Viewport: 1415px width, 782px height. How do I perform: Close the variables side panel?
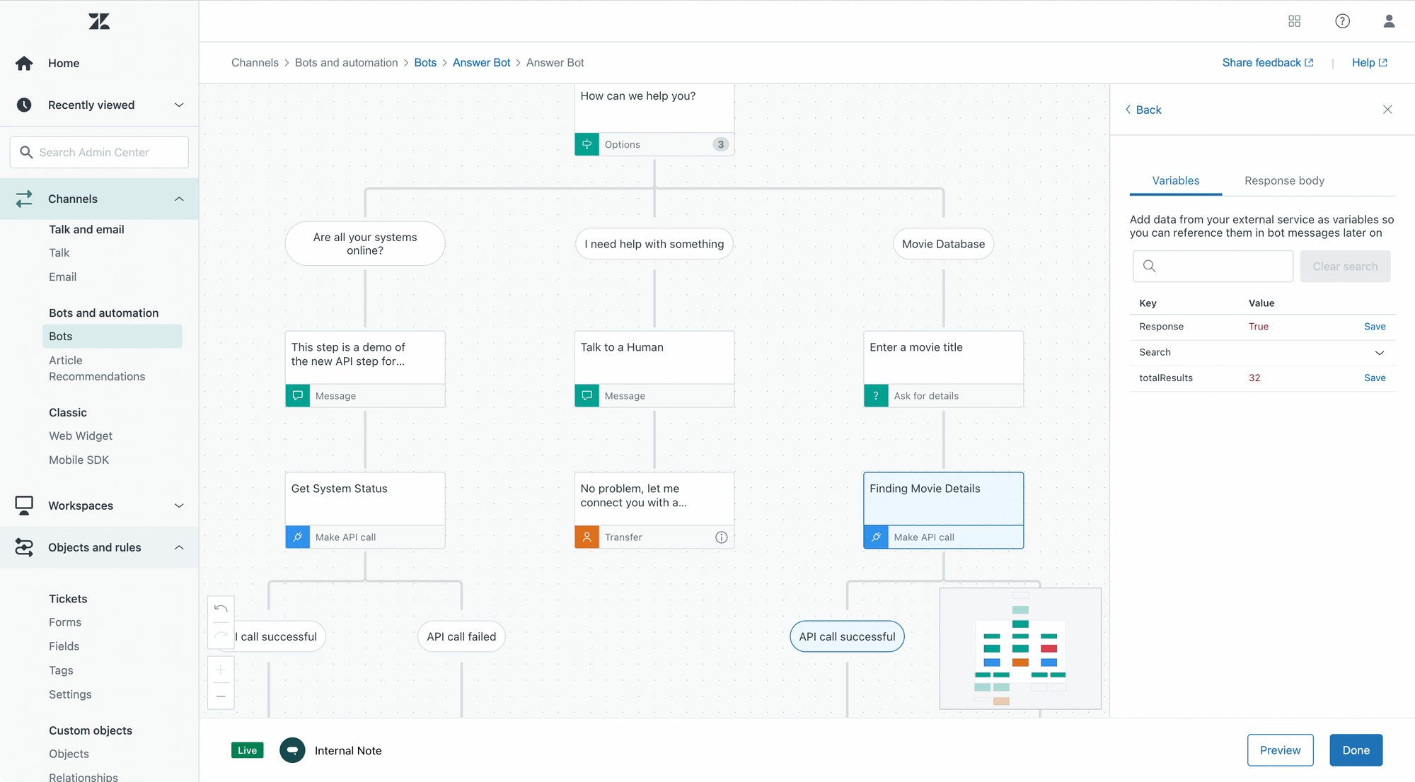1387,110
